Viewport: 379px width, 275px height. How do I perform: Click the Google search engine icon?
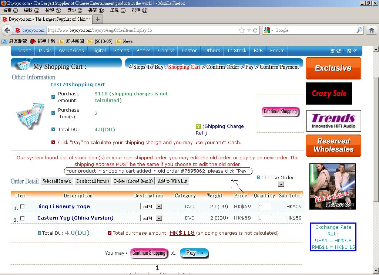click(x=266, y=30)
